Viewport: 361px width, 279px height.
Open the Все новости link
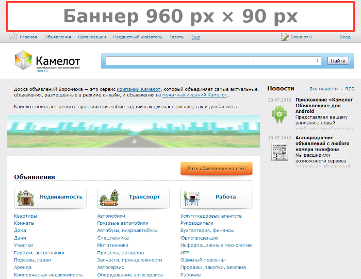323,89
